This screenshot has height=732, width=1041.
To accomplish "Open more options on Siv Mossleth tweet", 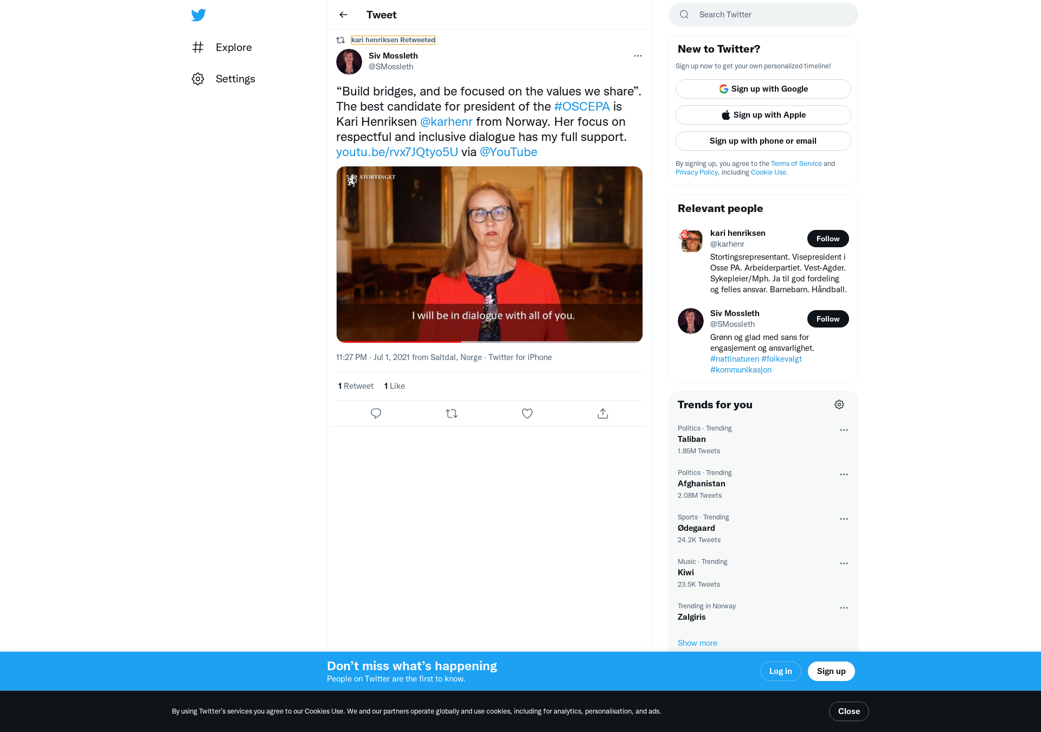I will pos(638,56).
